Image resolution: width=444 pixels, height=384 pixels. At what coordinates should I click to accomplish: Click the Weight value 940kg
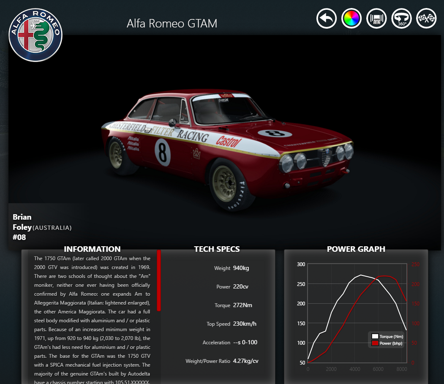click(x=241, y=268)
